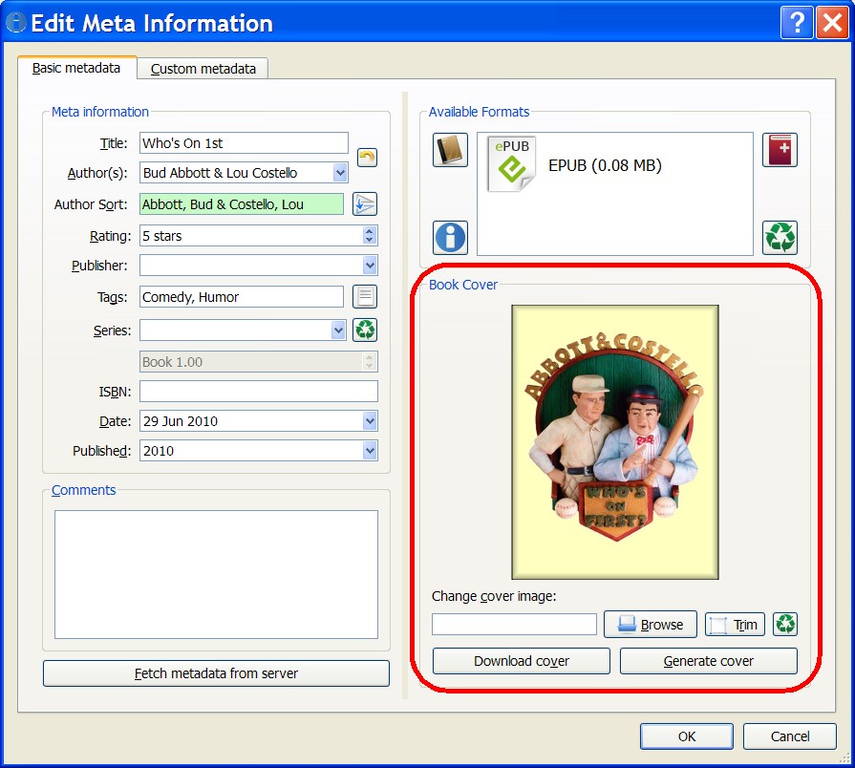855x768 pixels.
Task: Switch to Basic metadata tab
Action: pos(76,68)
